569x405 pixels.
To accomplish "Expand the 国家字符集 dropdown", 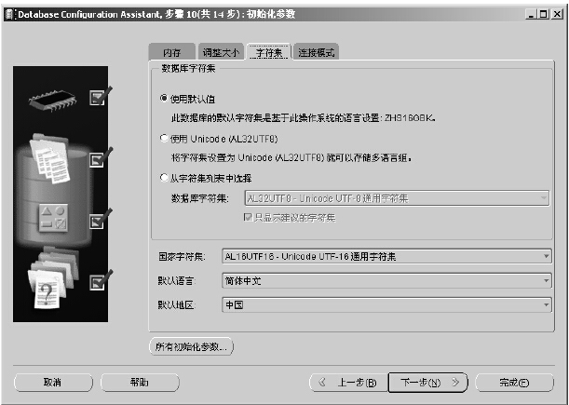I will coord(386,256).
